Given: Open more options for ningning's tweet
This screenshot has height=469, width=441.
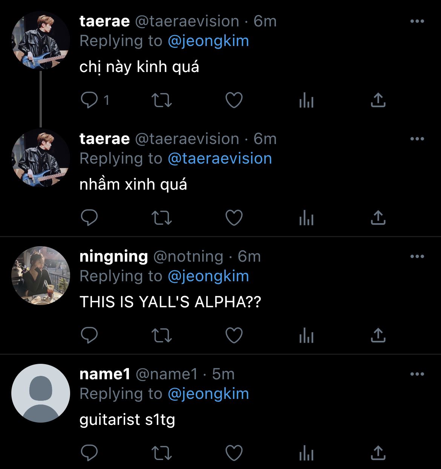Looking at the screenshot, I should pos(417,257).
